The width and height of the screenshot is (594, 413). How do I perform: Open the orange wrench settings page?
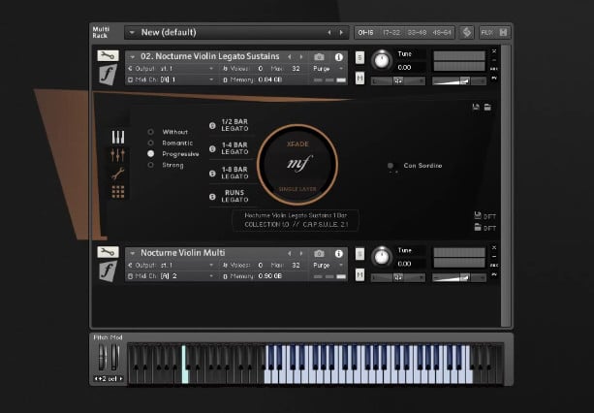(118, 174)
